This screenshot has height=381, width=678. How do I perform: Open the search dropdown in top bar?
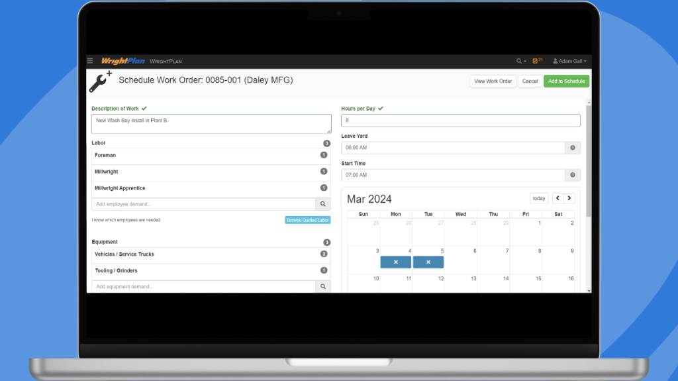pyautogui.click(x=521, y=61)
